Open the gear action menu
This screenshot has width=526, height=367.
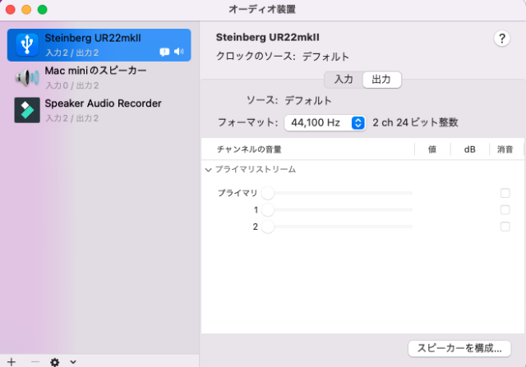coord(55,362)
